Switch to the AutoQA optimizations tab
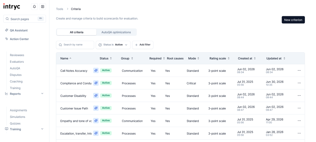316x142 pixels. pyautogui.click(x=116, y=32)
